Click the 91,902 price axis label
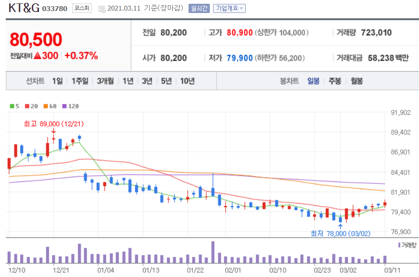419x277 pixels. tap(401, 112)
